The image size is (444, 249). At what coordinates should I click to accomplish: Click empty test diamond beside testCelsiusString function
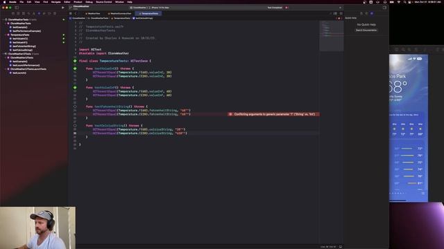75,125
